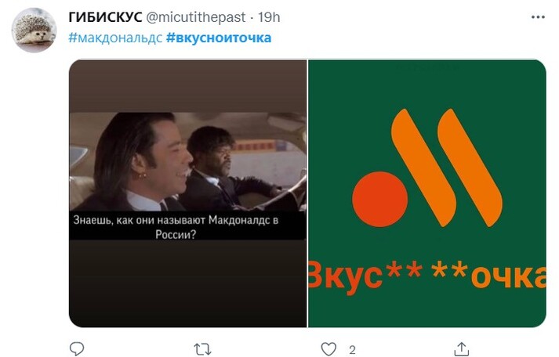Retweet this post using the arrows icon
The width and height of the screenshot is (559, 357).
[x=202, y=349]
